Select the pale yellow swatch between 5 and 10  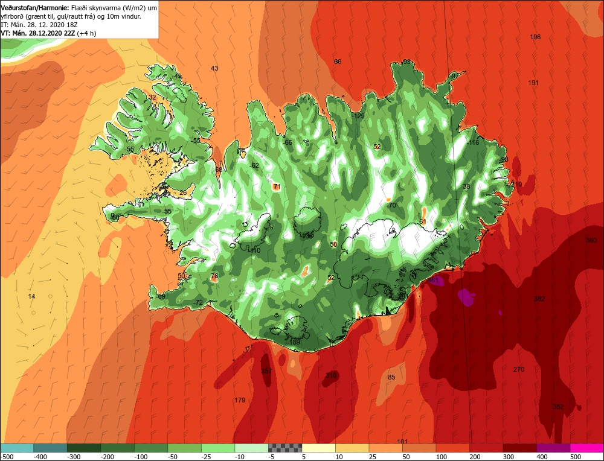pyautogui.click(x=318, y=448)
